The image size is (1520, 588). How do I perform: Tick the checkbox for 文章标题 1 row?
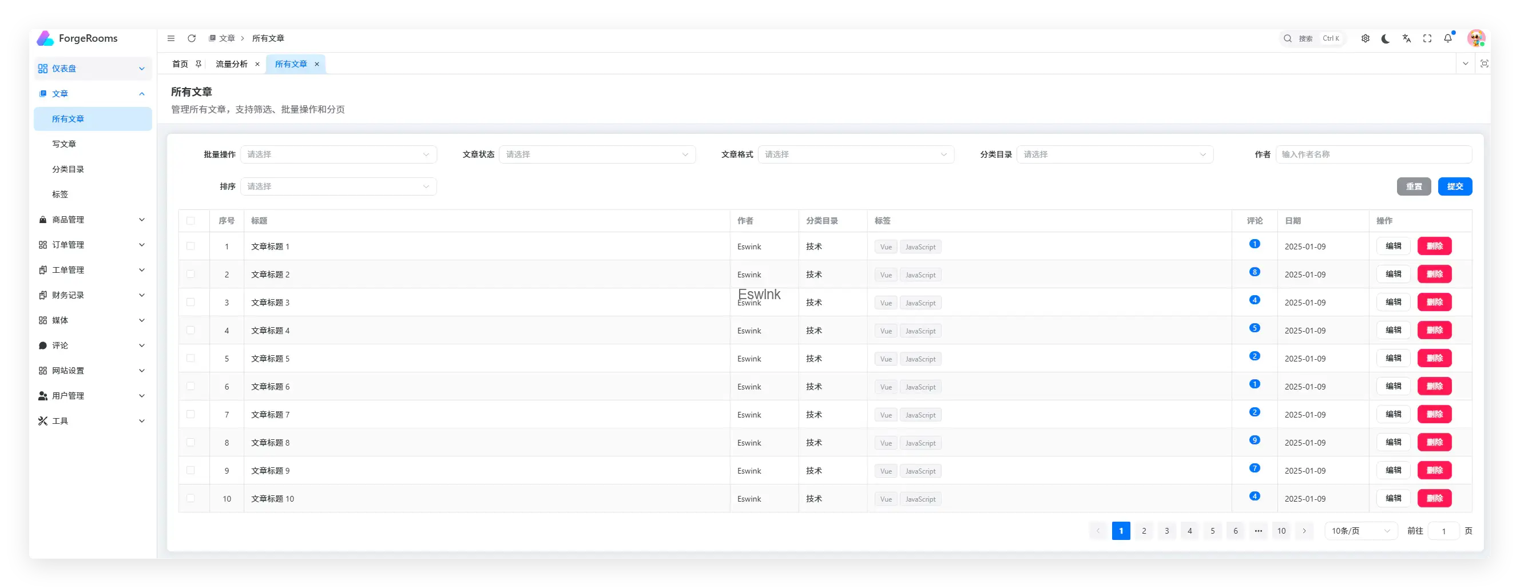pyautogui.click(x=191, y=246)
